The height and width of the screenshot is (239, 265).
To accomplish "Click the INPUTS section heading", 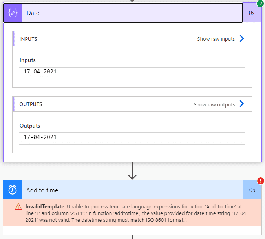I will [28, 39].
